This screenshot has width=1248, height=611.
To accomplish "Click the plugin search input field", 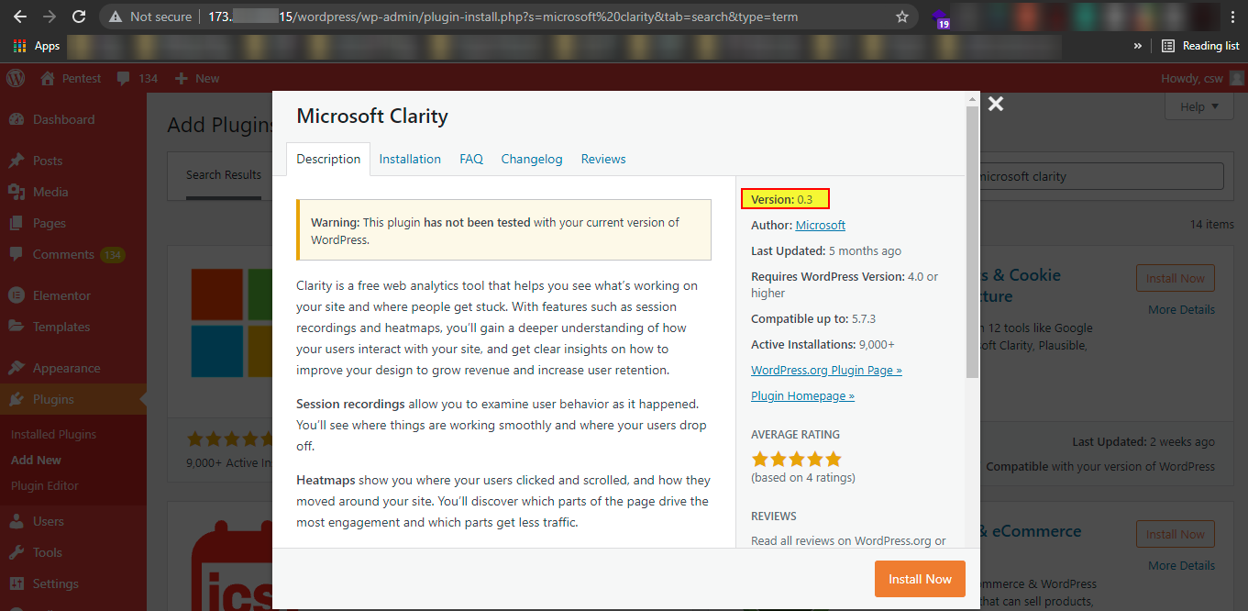I will 1099,176.
